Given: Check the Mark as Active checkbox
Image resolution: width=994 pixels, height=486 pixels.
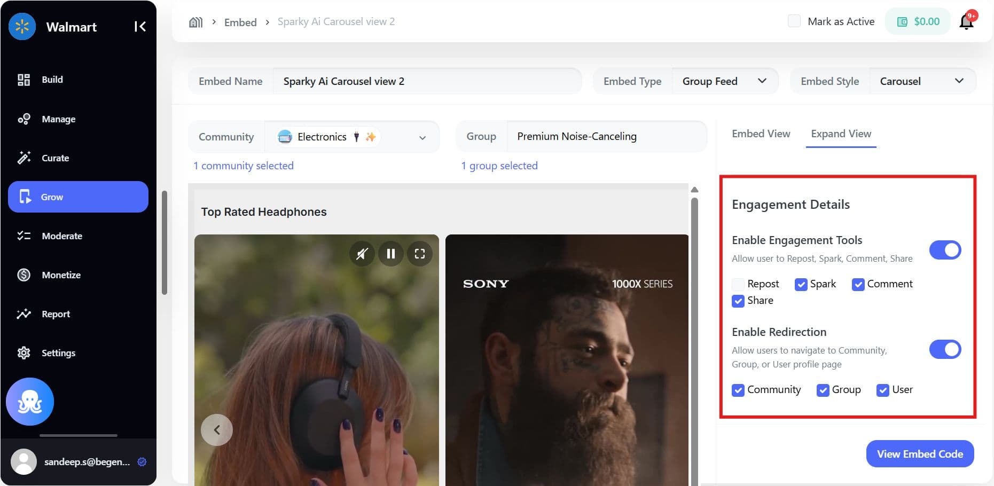Looking at the screenshot, I should [x=794, y=21].
